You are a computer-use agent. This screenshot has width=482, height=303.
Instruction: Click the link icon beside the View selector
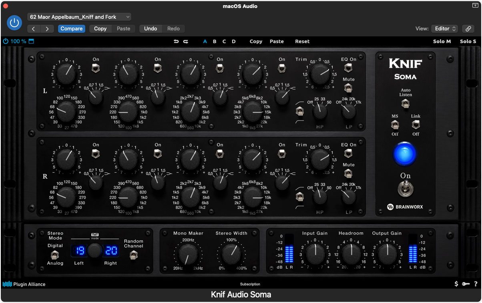[x=468, y=28]
